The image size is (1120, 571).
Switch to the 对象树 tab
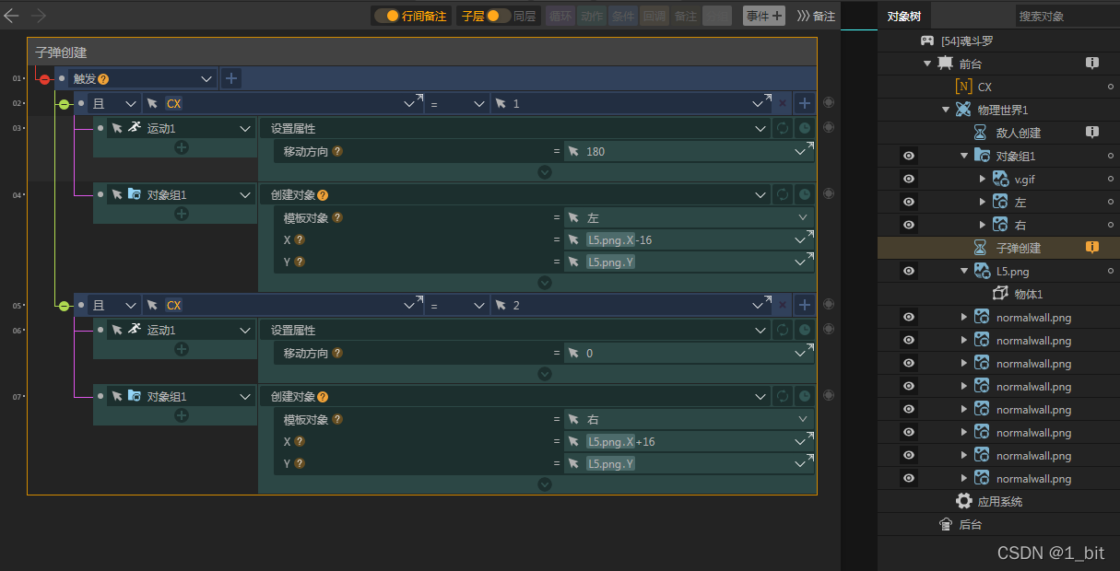coord(904,16)
